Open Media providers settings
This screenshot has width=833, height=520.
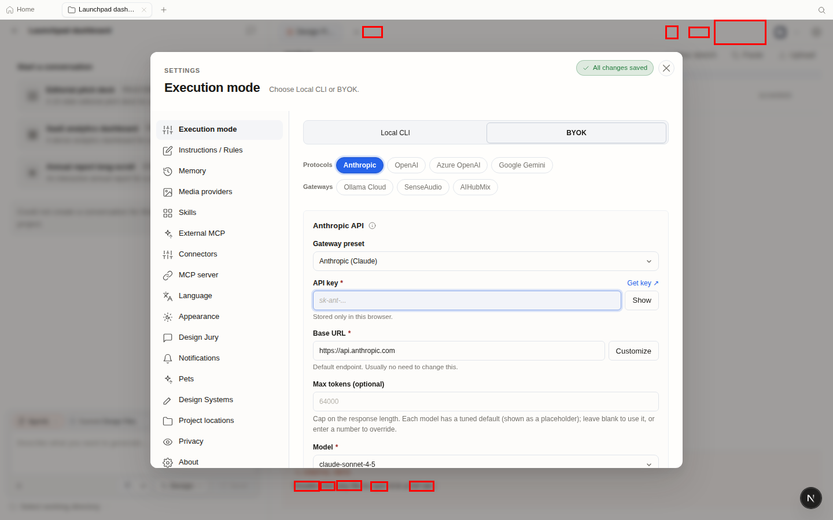219,192
